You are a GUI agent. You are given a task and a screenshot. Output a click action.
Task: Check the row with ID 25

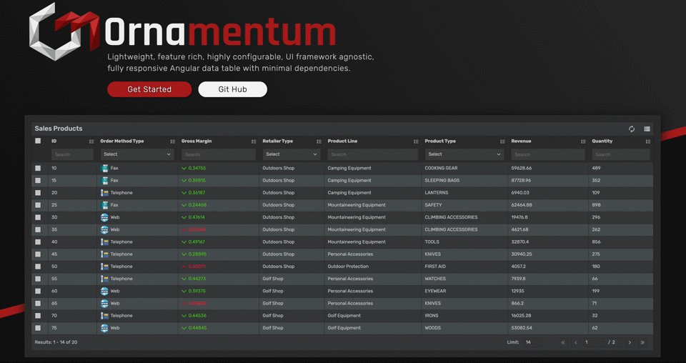(38, 205)
